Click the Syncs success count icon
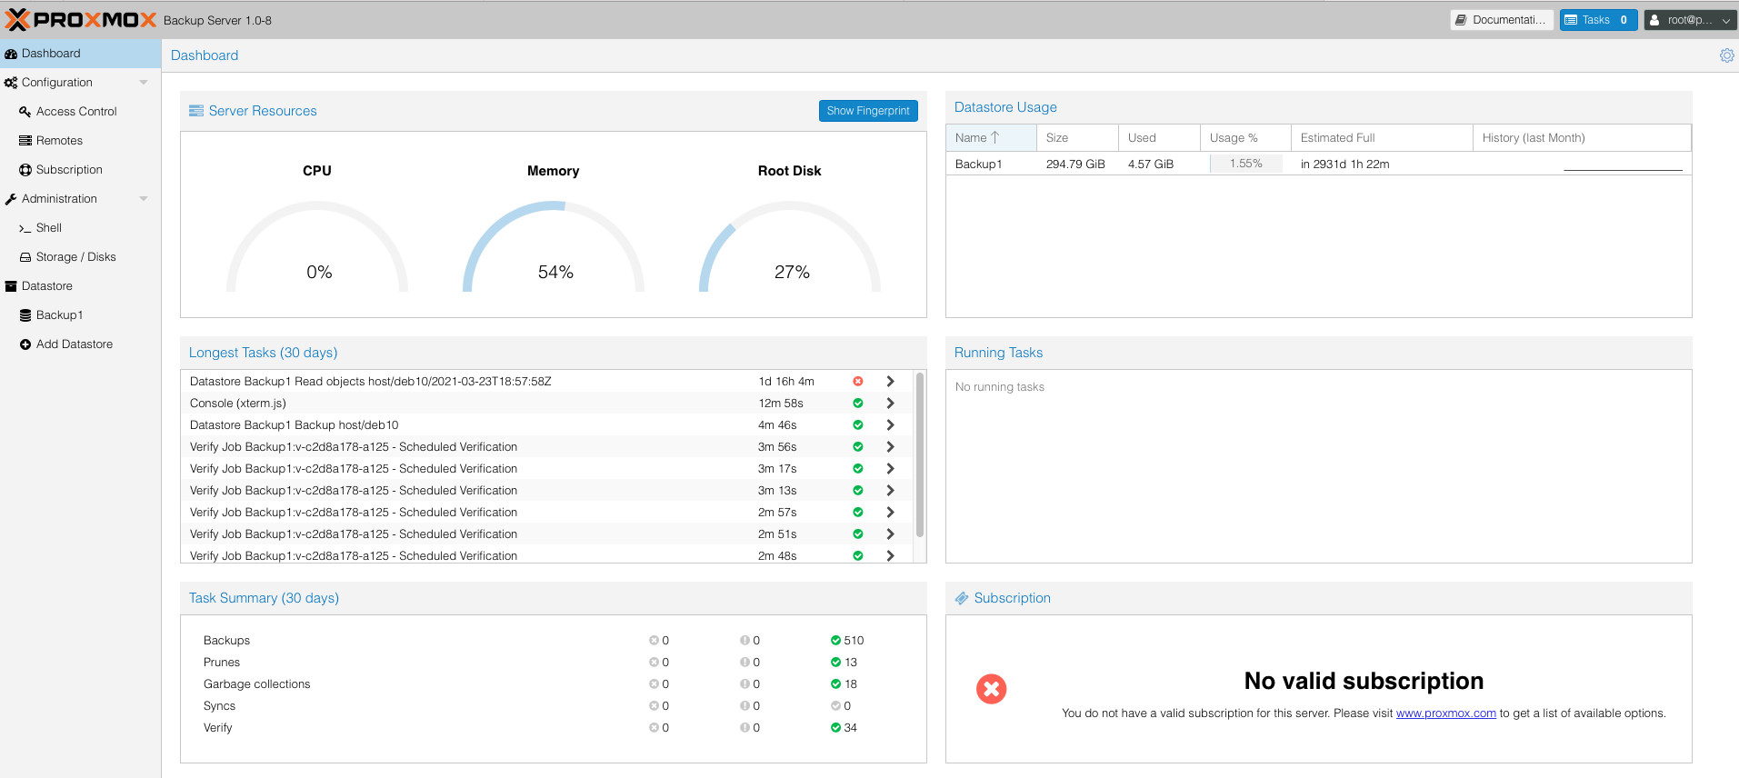The image size is (1739, 778). click(835, 706)
